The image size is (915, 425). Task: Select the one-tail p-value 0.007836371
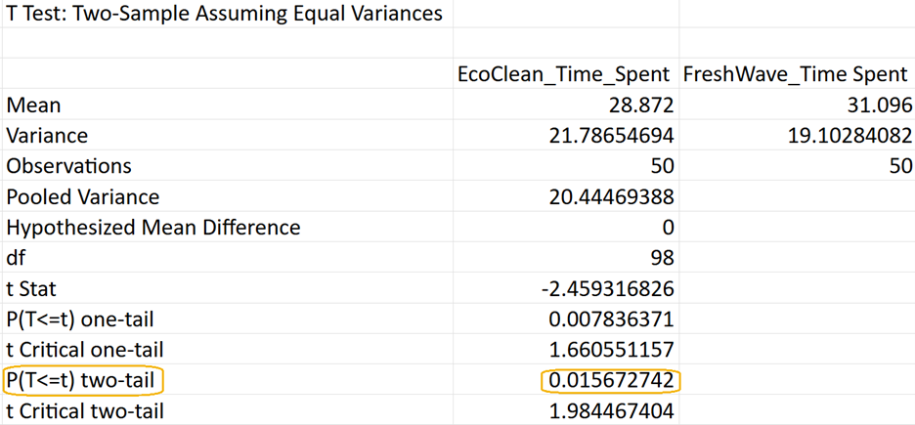click(x=611, y=319)
